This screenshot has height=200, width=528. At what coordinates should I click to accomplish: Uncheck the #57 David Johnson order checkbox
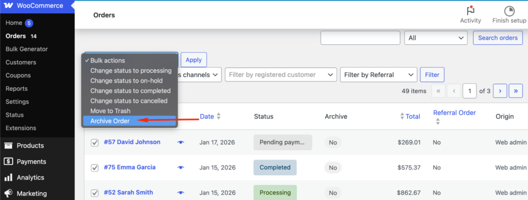[95, 143]
